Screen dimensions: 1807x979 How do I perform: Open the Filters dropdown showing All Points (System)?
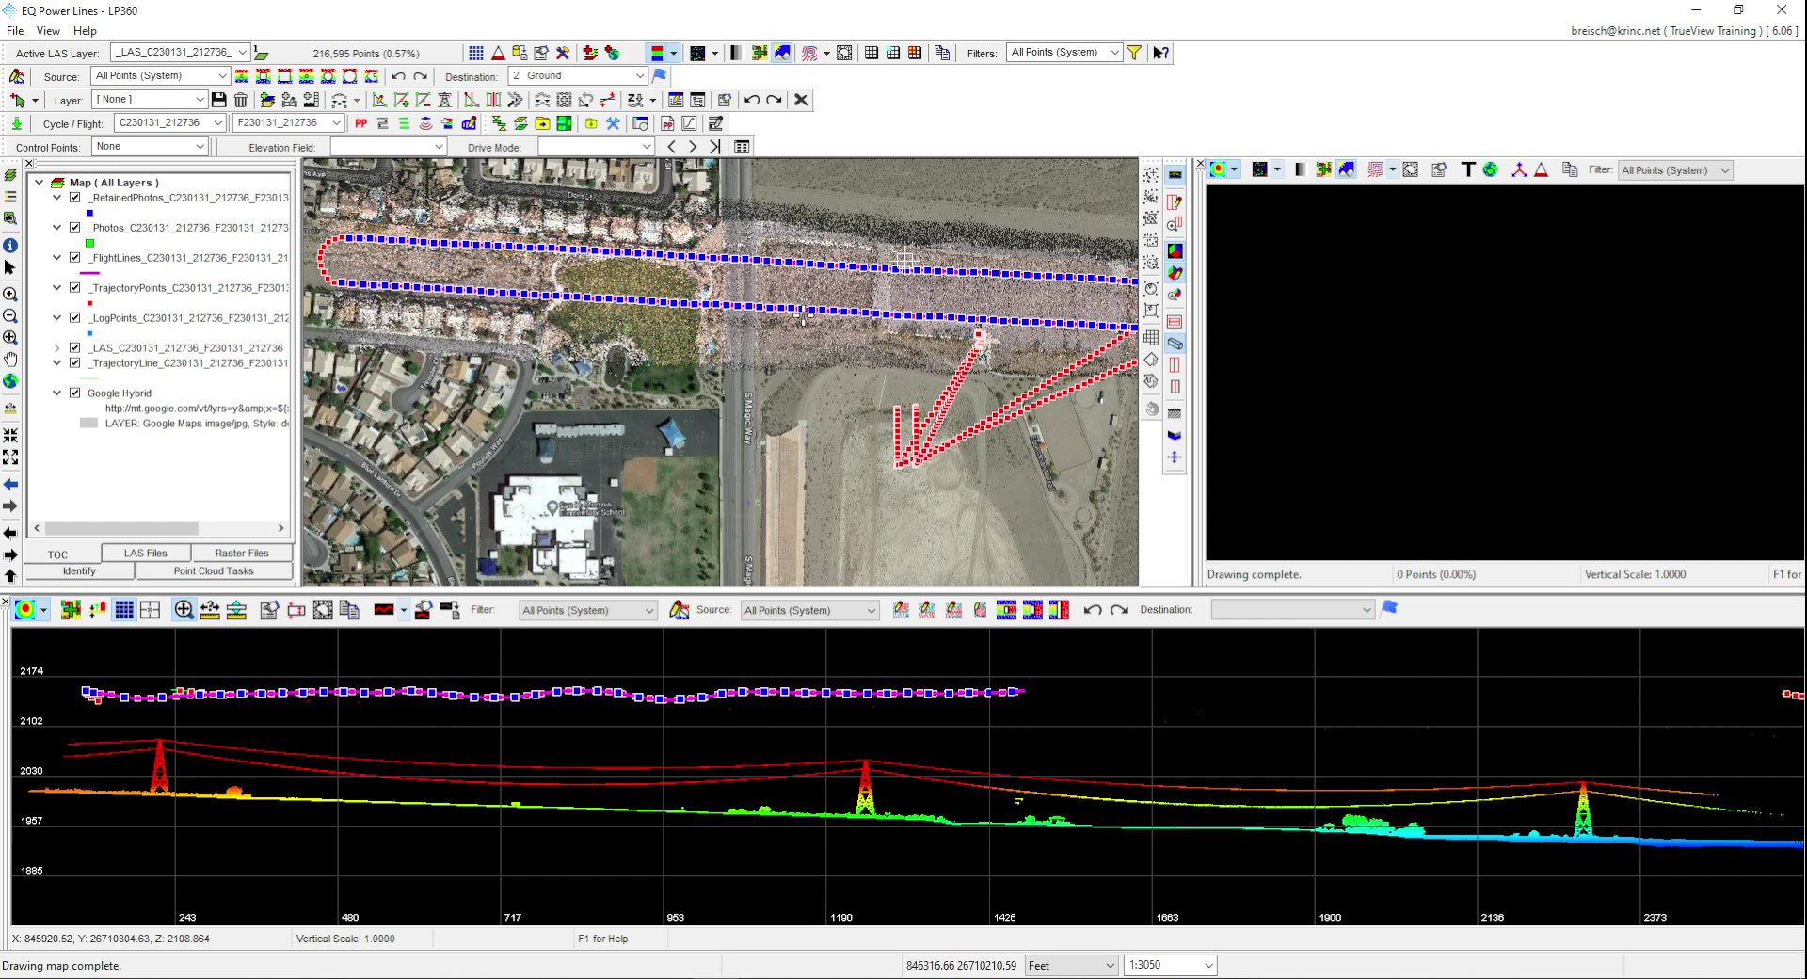pyautogui.click(x=1063, y=53)
